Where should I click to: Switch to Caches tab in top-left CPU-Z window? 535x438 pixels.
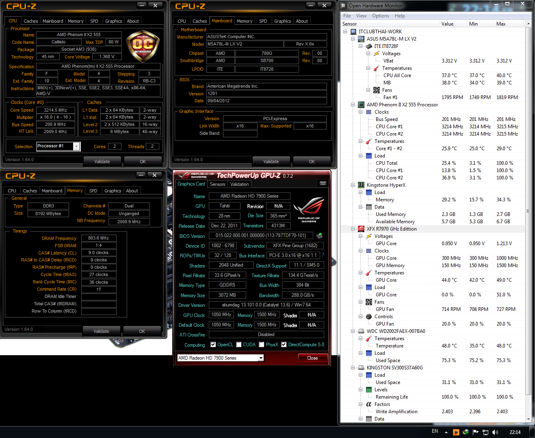[31, 21]
